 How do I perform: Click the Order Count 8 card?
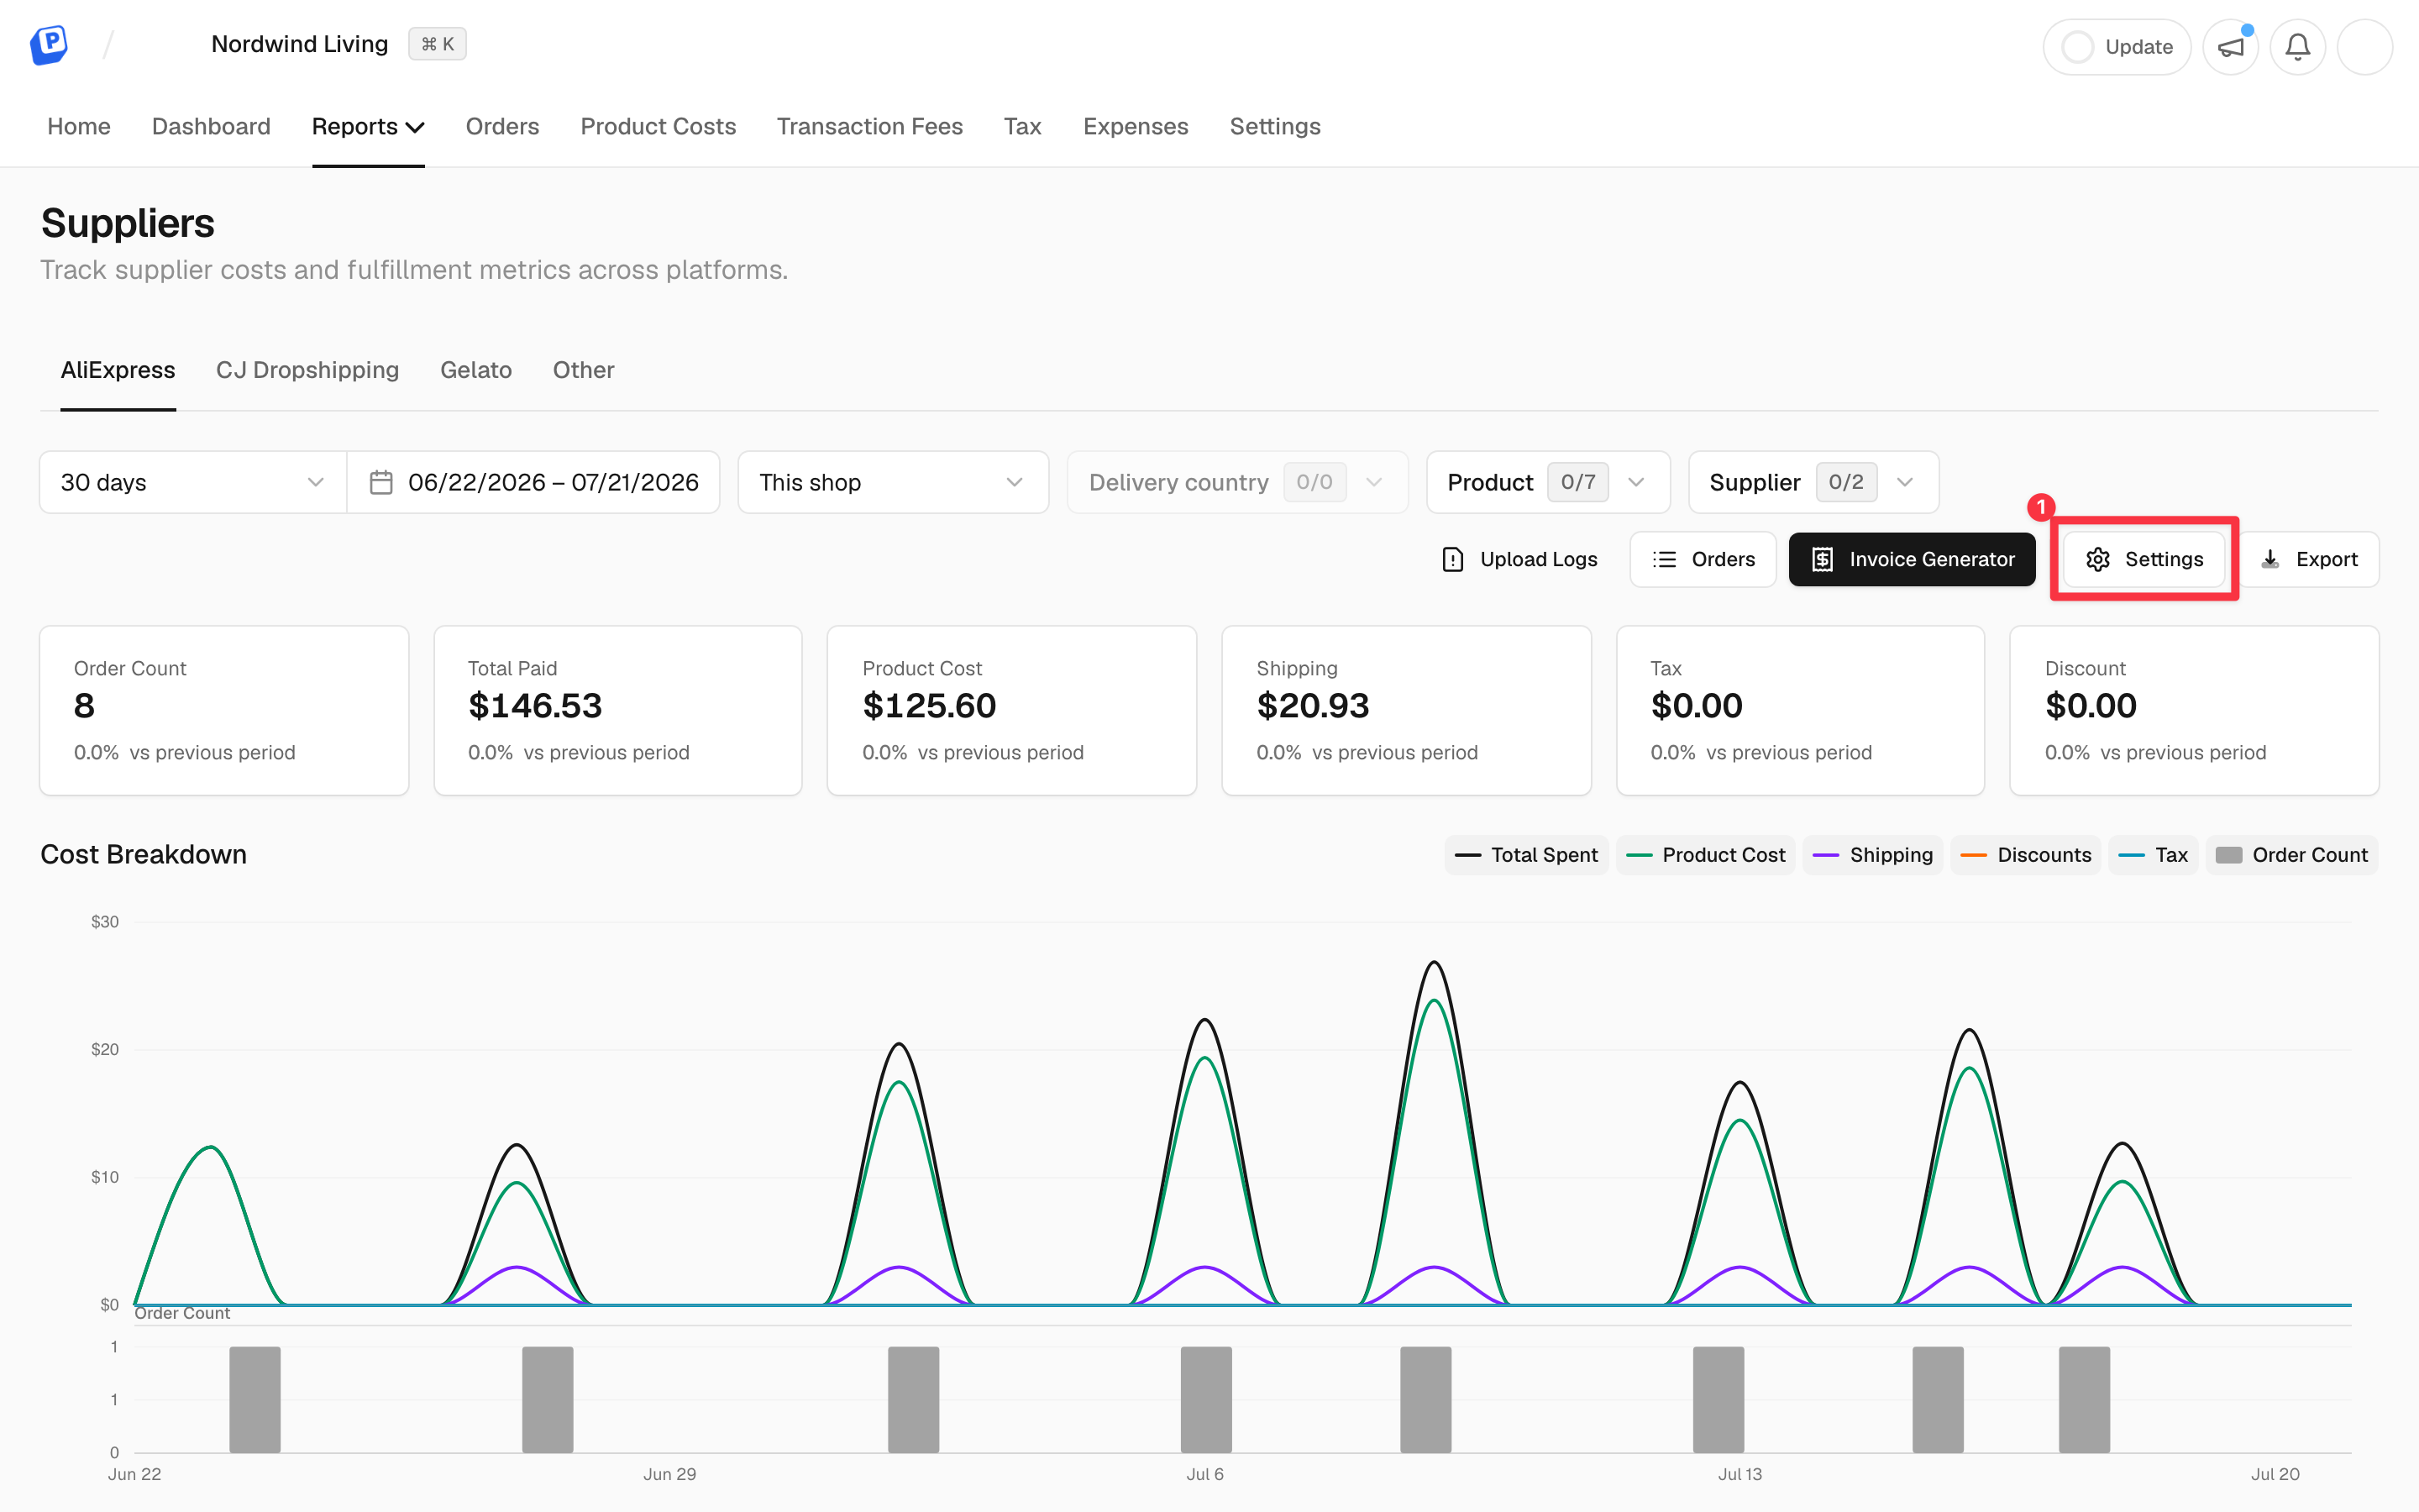[224, 710]
